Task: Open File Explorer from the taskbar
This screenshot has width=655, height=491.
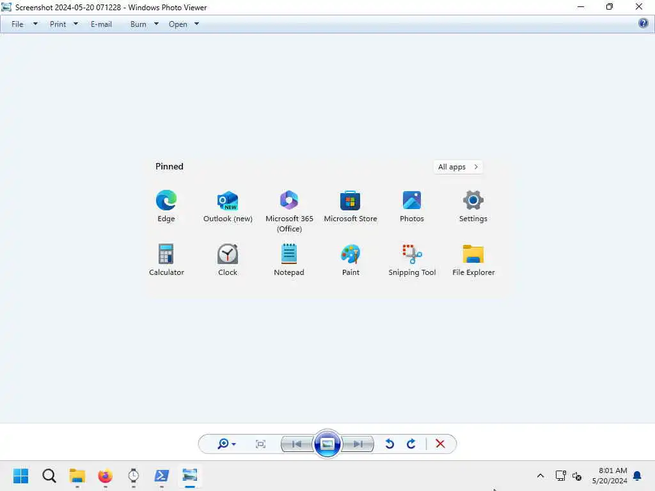Action: point(77,476)
